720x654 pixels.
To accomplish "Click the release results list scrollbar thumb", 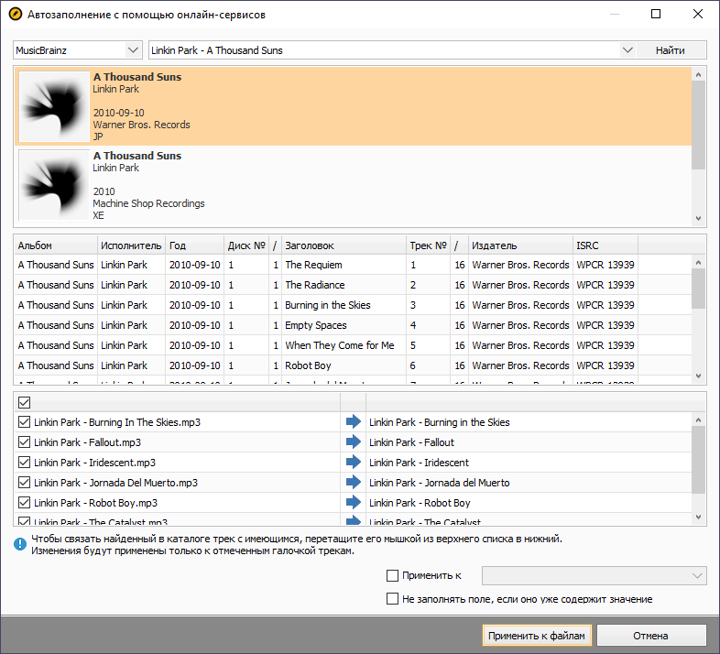I will (698, 125).
